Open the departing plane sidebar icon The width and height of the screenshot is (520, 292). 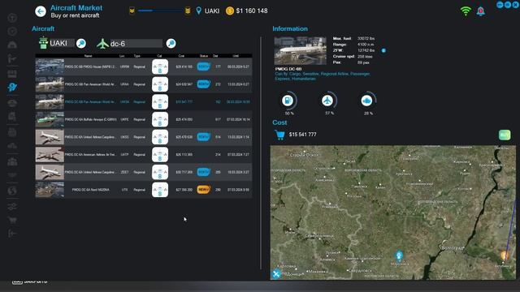click(12, 59)
